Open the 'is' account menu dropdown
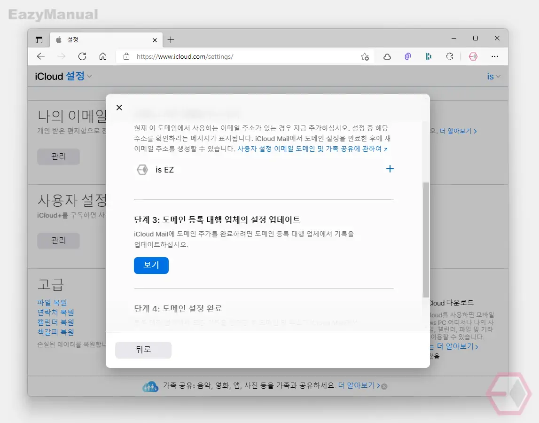Image resolution: width=539 pixels, height=423 pixels. coord(493,76)
